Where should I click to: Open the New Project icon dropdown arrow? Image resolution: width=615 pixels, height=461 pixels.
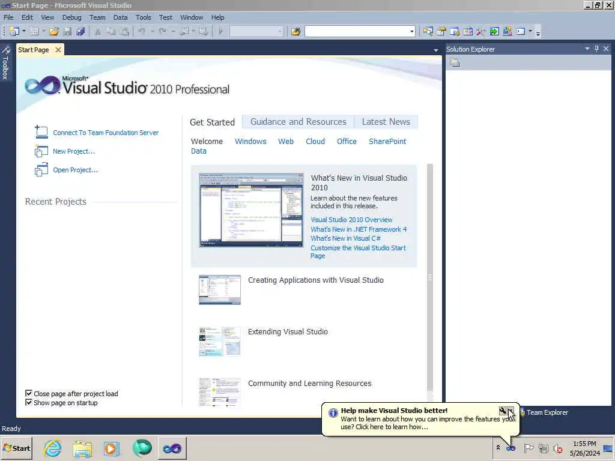(x=24, y=31)
